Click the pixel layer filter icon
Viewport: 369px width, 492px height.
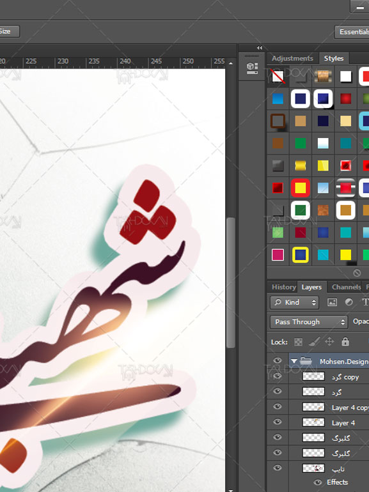point(332,302)
